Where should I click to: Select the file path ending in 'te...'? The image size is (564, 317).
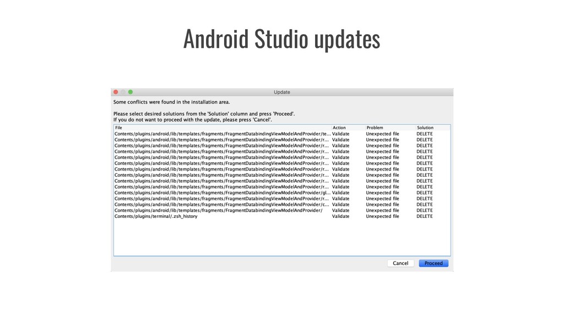[223, 134]
